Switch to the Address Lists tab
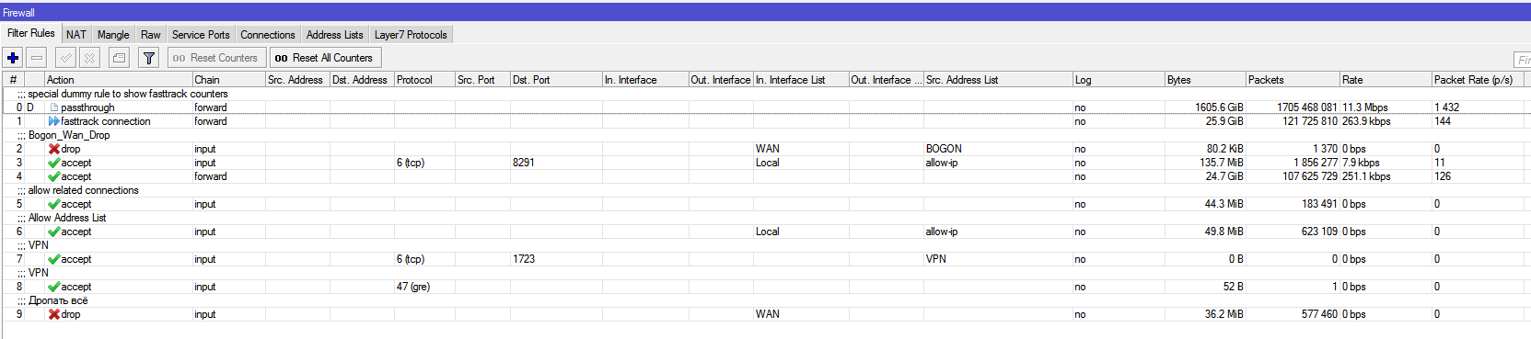The image size is (1531, 339). [x=334, y=35]
